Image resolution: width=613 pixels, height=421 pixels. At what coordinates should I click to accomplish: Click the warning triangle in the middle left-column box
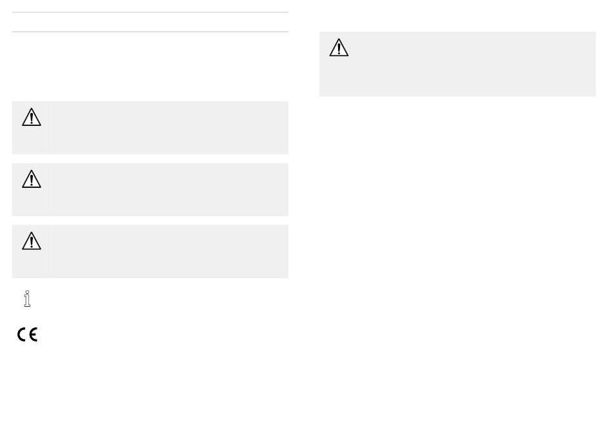31,179
